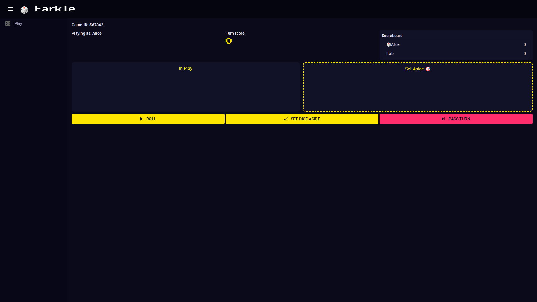This screenshot has height=302, width=537.
Task: Click the play arrow icon on Roll
Action: tap(141, 119)
